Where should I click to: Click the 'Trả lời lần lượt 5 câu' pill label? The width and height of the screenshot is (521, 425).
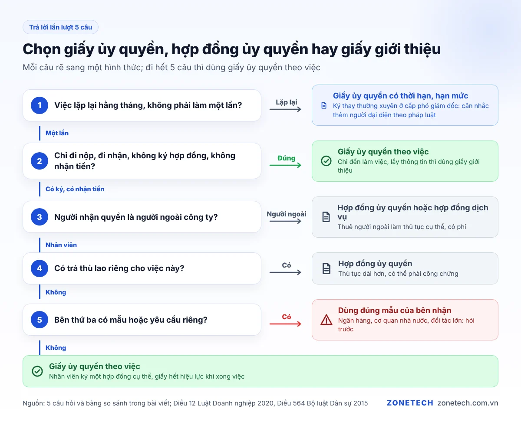[x=60, y=27]
